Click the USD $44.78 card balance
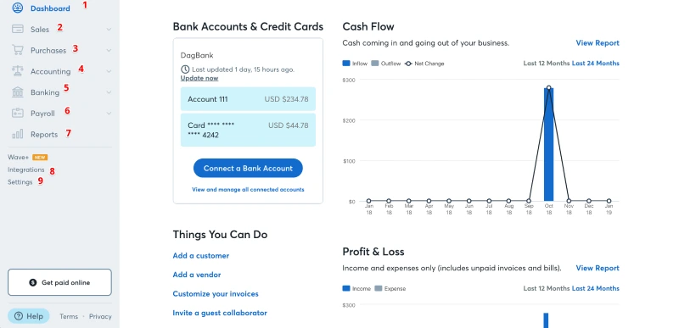679x328 pixels. tap(288, 125)
